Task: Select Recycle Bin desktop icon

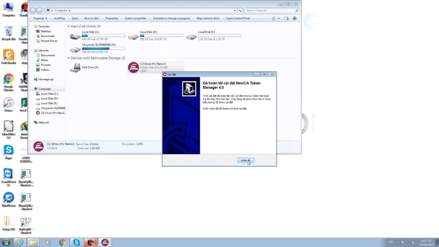Action: coord(9,33)
